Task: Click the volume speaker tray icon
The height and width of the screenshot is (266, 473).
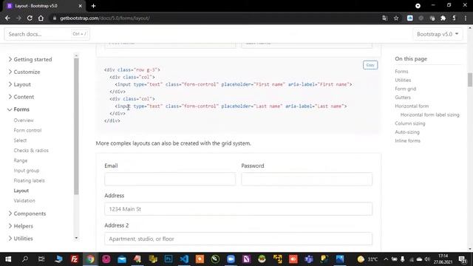Action: pos(427,259)
